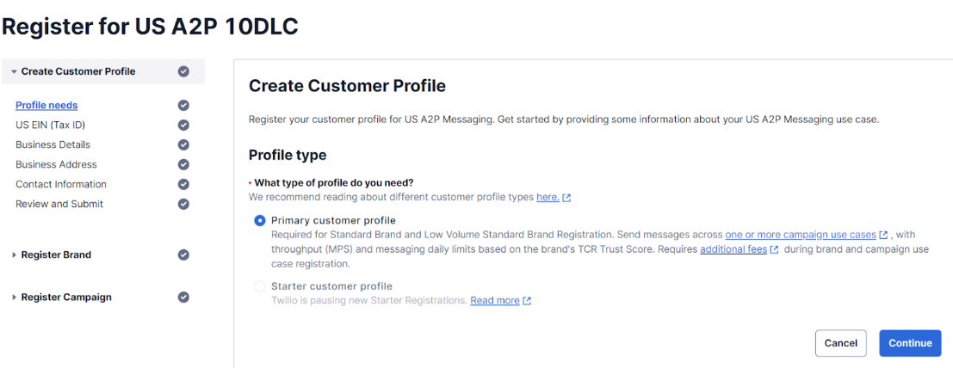Click external link icon after 'Read more'
Viewport: 953px width, 368px height.
tap(527, 301)
